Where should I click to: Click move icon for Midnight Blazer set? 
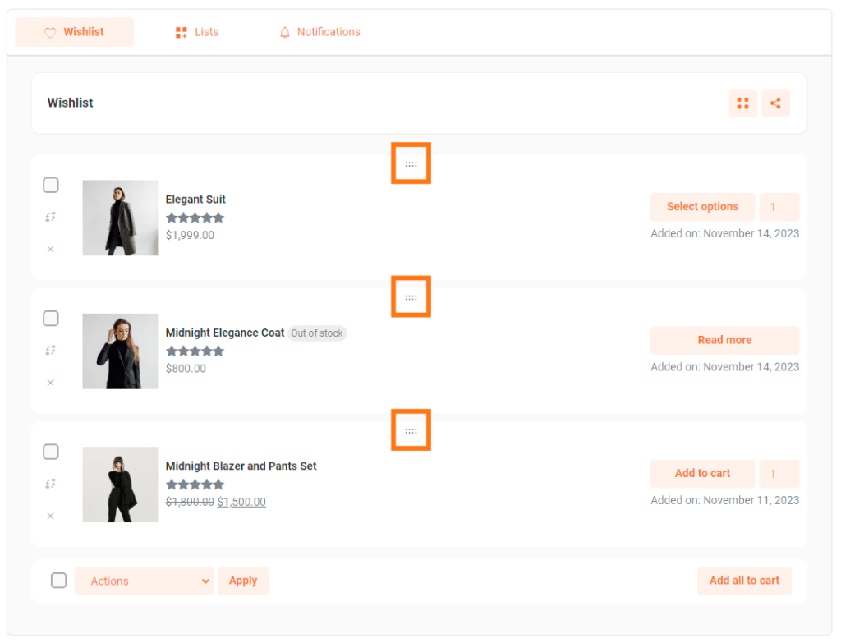[x=50, y=484]
